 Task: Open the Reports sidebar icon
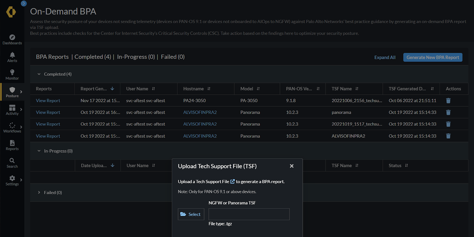tap(12, 145)
